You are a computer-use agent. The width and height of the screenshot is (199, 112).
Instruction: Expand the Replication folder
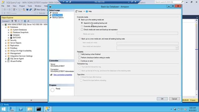(6, 45)
